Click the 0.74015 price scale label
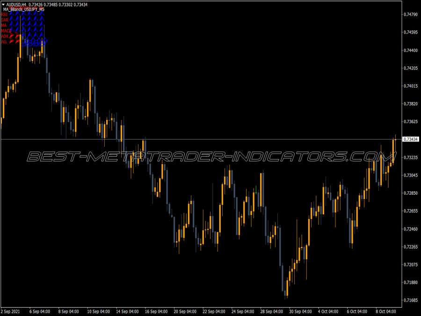Viewport: 421px width, 316px height. [411, 86]
